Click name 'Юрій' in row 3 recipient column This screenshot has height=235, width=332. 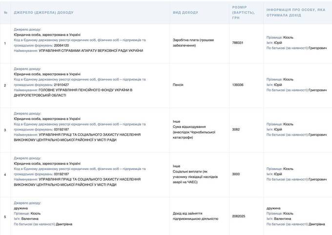[x=278, y=129]
